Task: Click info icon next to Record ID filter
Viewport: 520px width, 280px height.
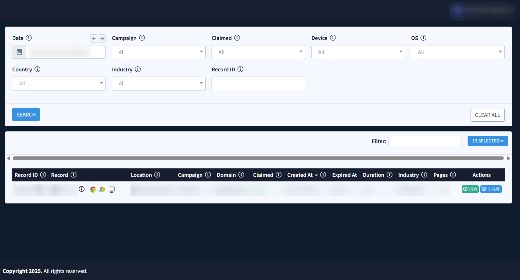Action: tap(240, 69)
